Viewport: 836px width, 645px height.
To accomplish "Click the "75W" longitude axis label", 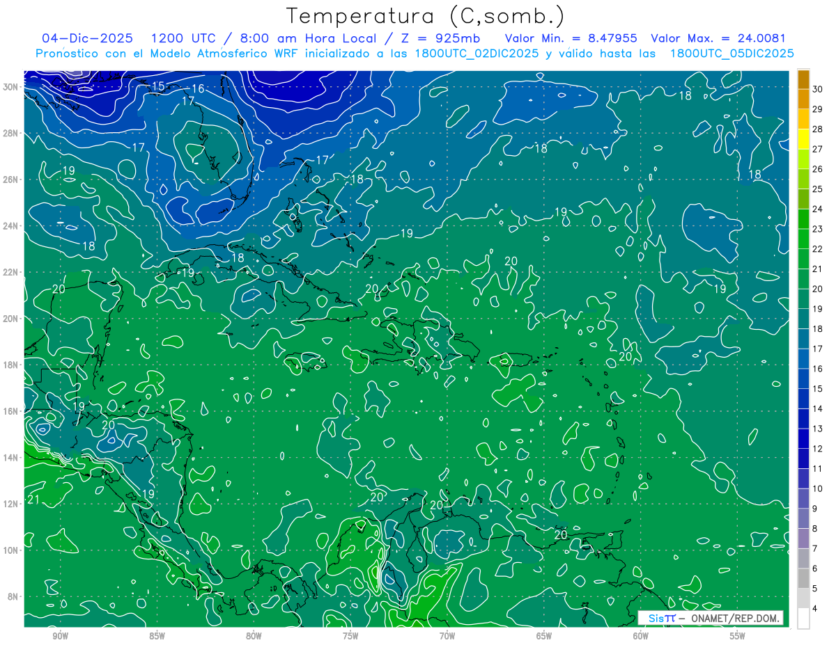I will click(x=350, y=636).
